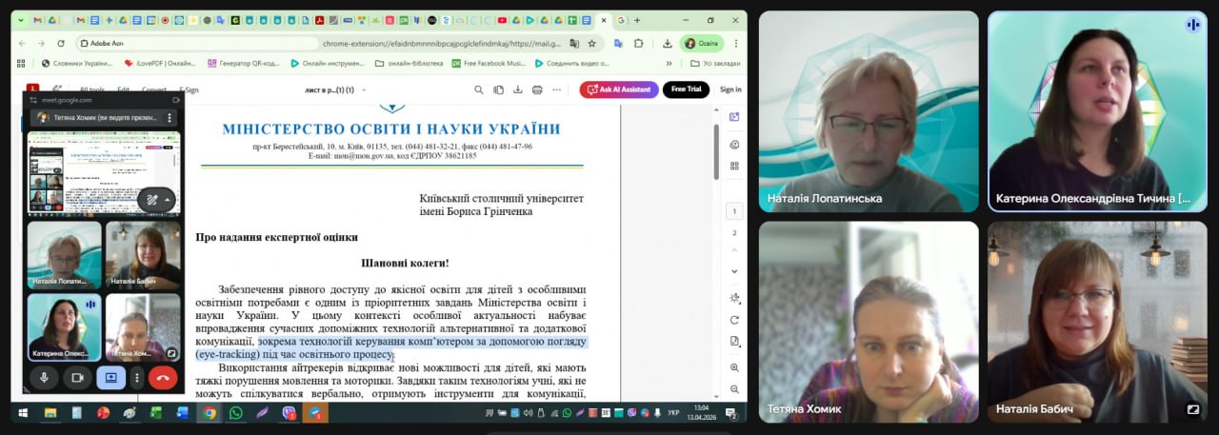1219x435 pixels.
Task: Turn off camera in the Meet mini window
Action: pos(77,378)
